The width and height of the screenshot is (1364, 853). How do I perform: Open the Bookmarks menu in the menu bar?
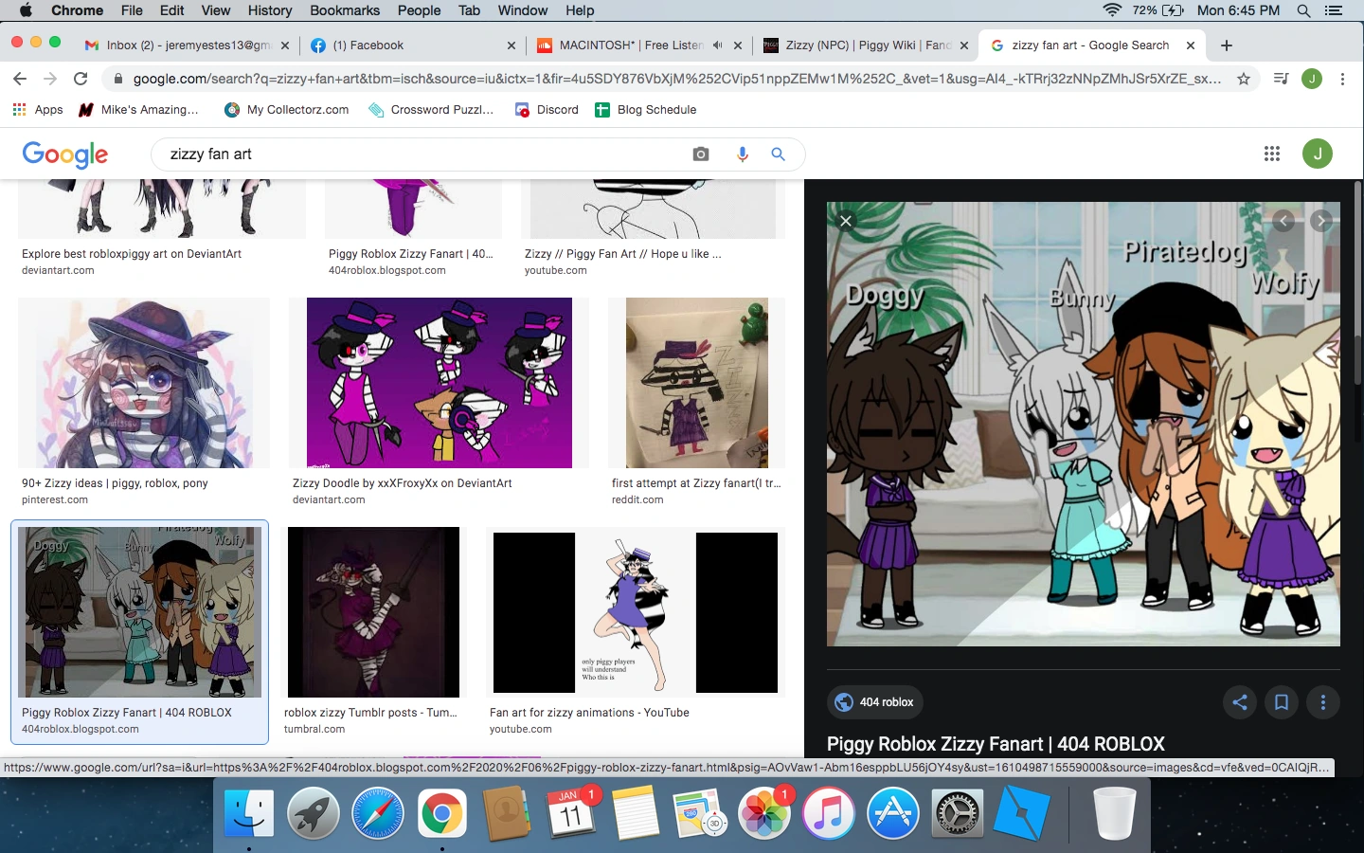coord(344,10)
